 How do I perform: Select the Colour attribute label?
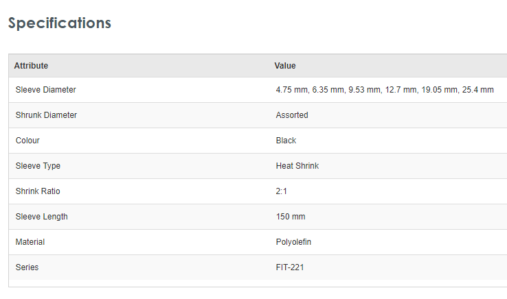click(27, 141)
